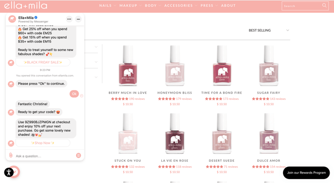Click the search magnifier icon
Viewport: 334px width, 183px height.
pos(324,5)
